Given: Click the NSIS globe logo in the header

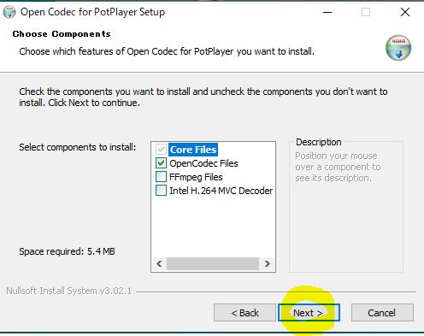Looking at the screenshot, I should 398,48.
